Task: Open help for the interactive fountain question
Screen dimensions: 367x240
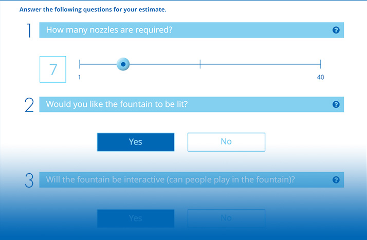Action: [336, 180]
